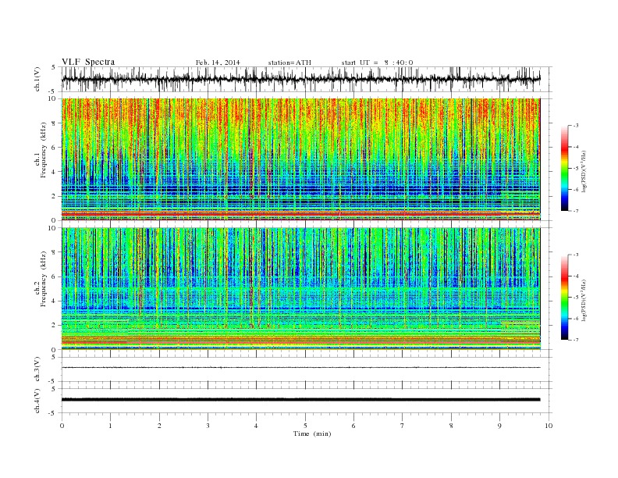618x478 pixels.
Task: Click the "4" kHz tick on ch.2 spectrogram
Action: click(54, 301)
